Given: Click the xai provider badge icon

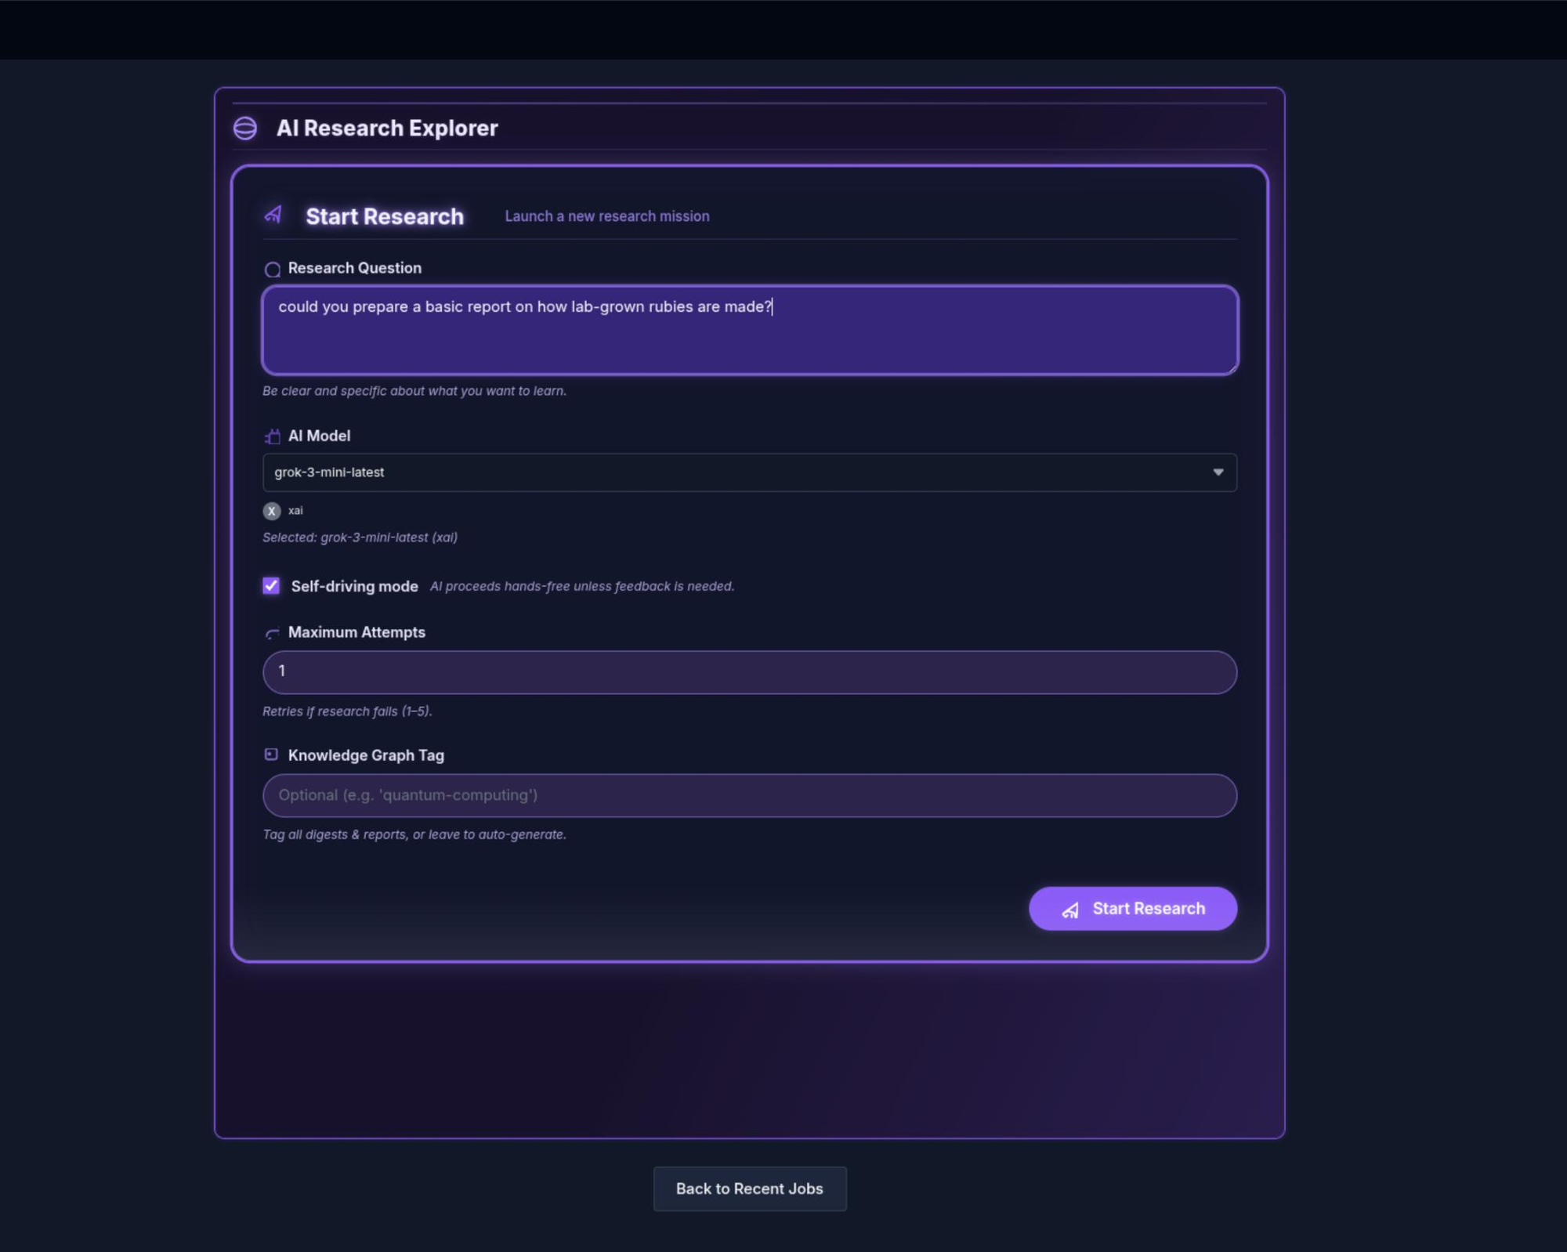Looking at the screenshot, I should click(x=272, y=511).
